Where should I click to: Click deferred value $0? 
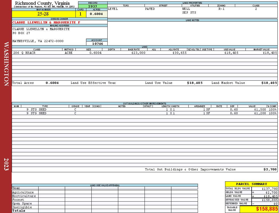click(276, 204)
